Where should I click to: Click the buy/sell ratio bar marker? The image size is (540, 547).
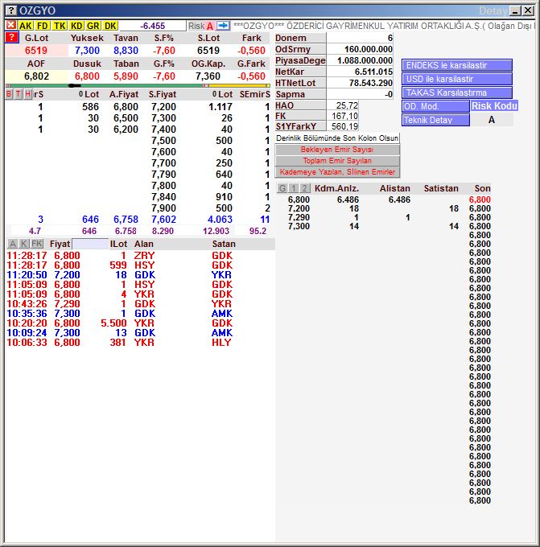pos(74,85)
